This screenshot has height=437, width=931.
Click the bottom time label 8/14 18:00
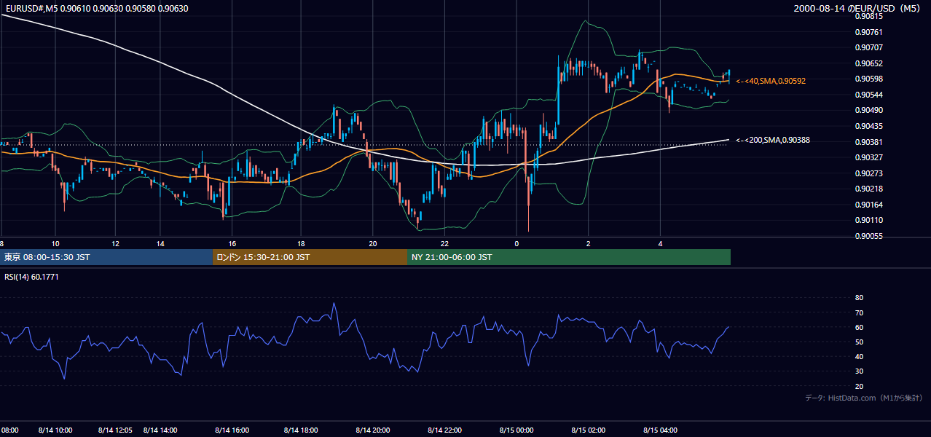pos(302,430)
